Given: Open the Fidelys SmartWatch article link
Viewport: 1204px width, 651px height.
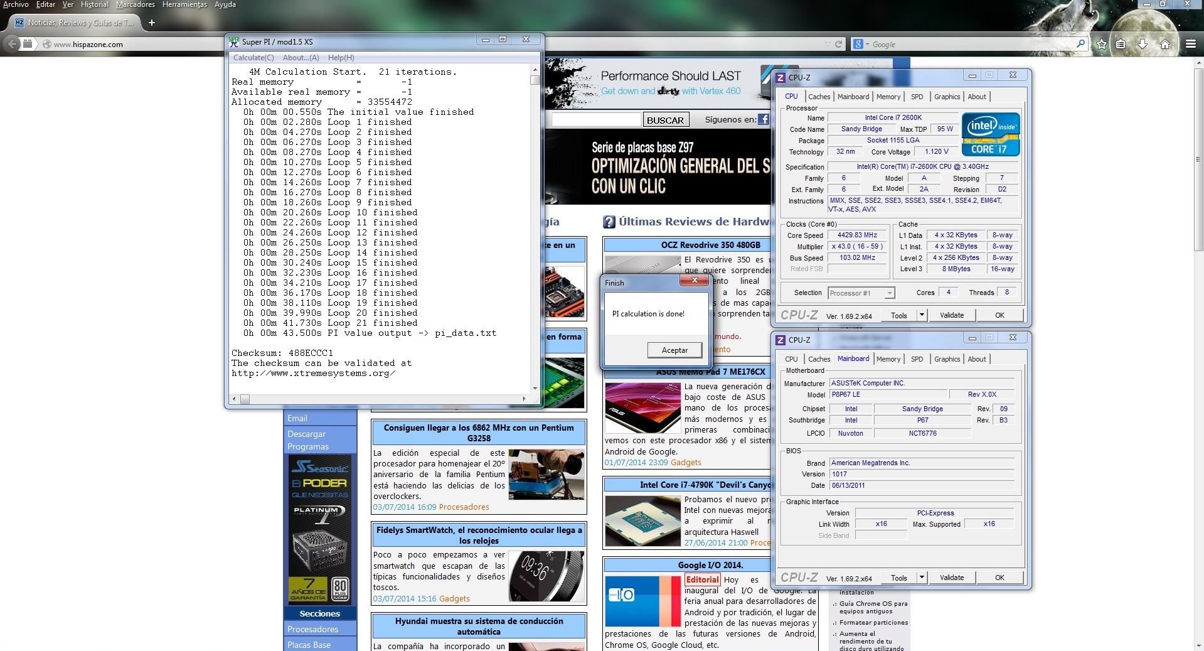Looking at the screenshot, I should point(479,535).
